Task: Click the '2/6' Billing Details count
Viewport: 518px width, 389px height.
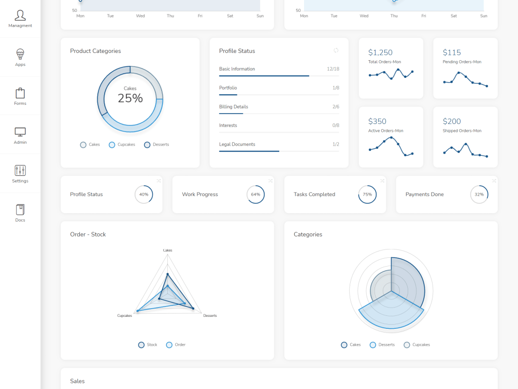Action: pyautogui.click(x=336, y=106)
